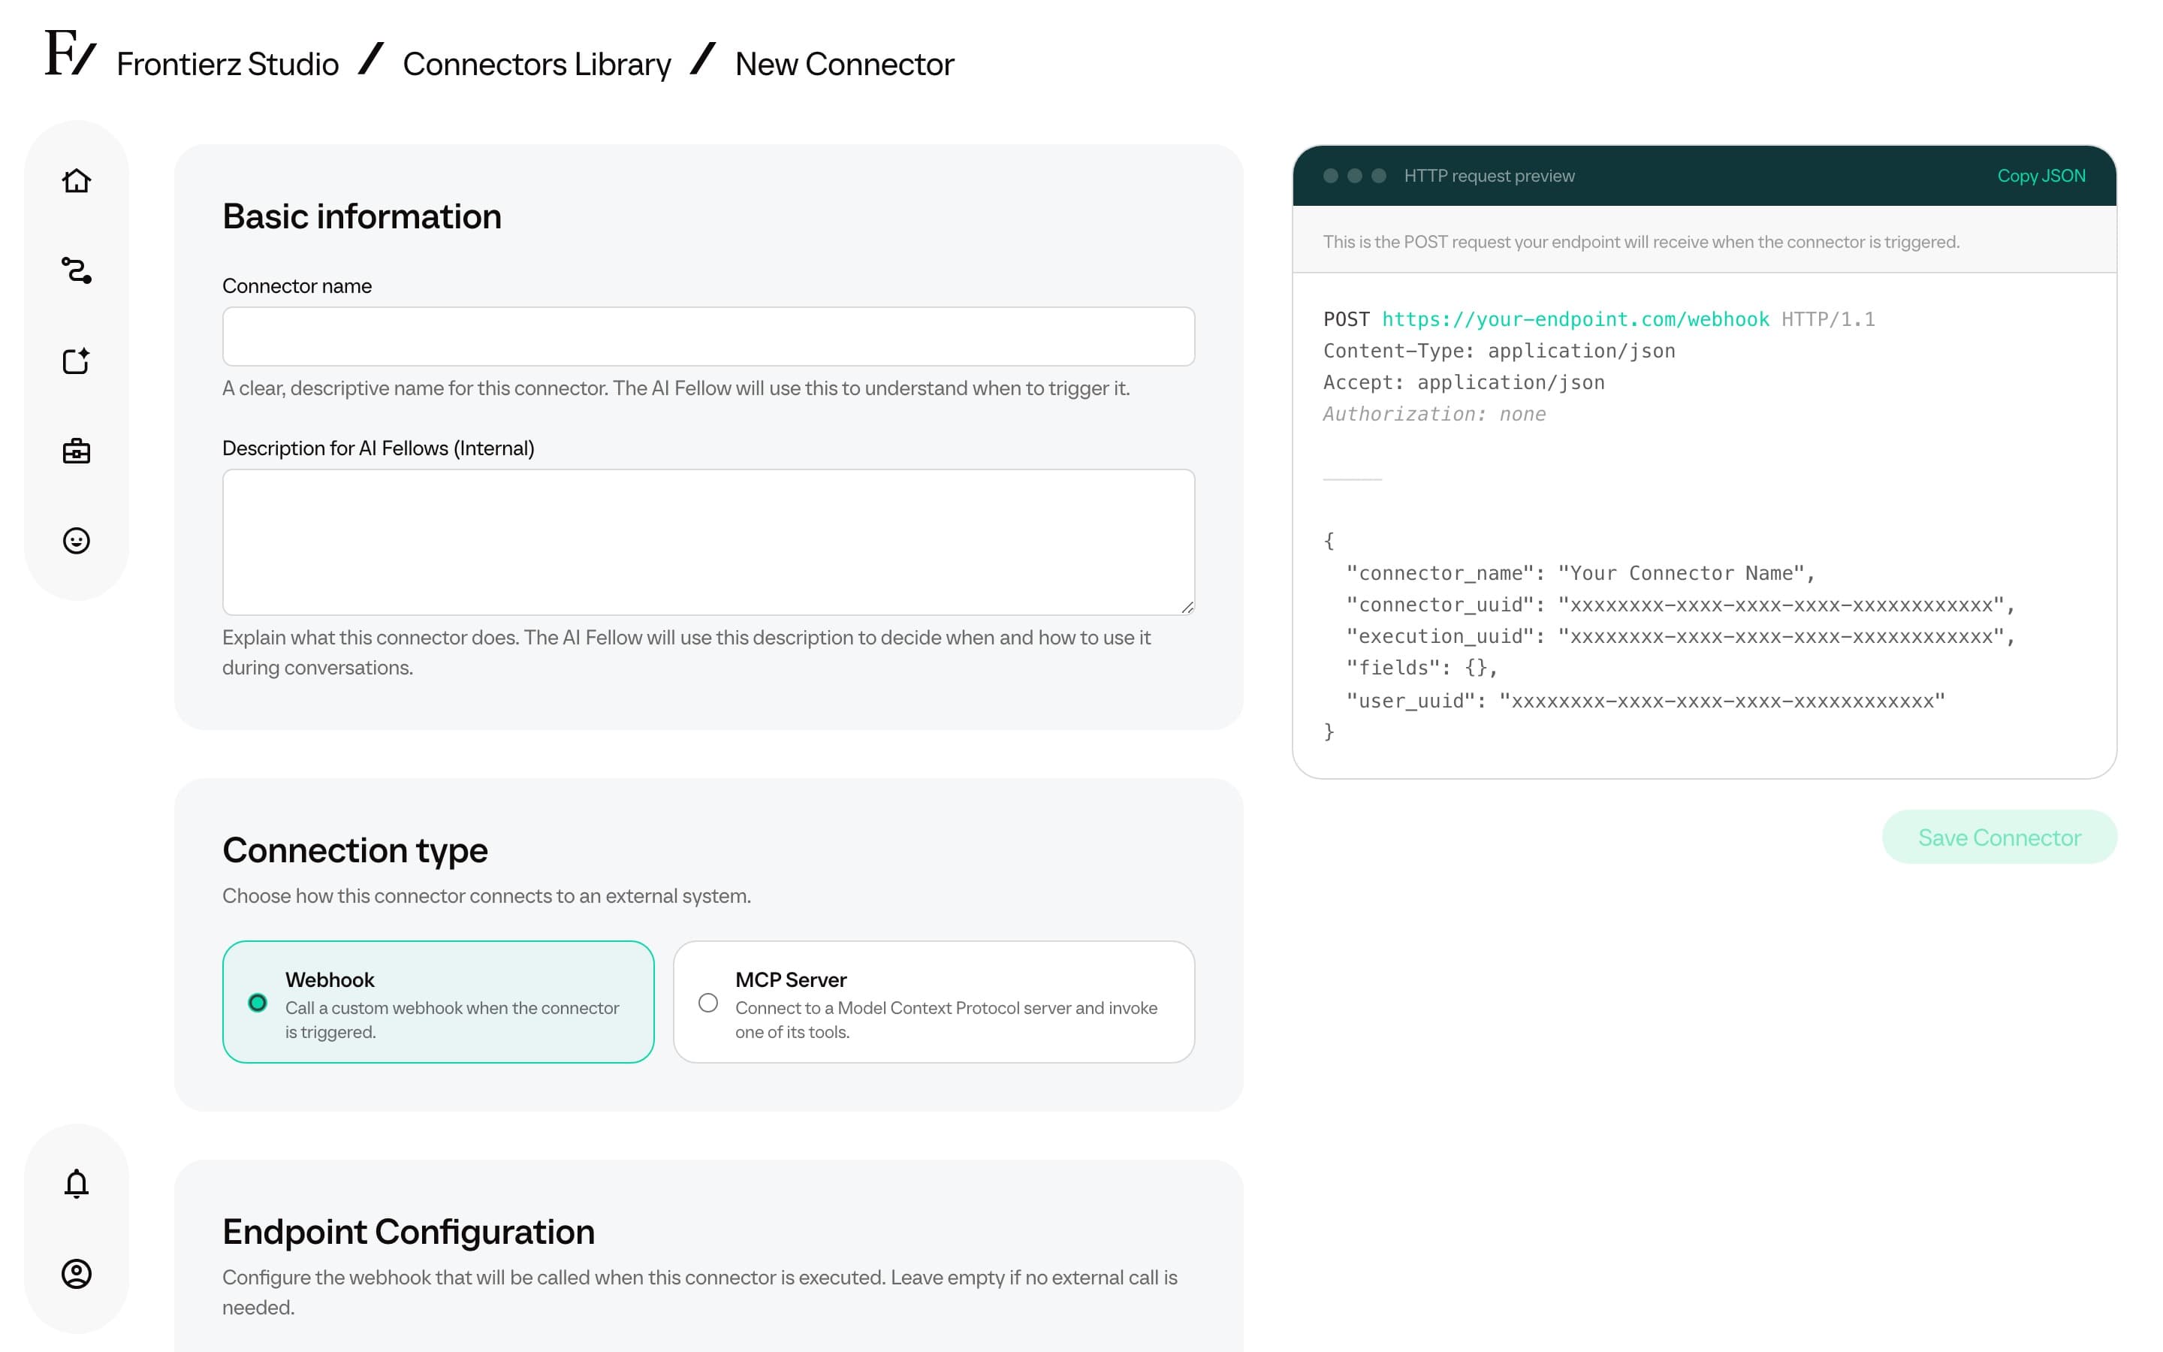Open the Home icon in sidebar
This screenshot has height=1352, width=2163.
pyautogui.click(x=77, y=180)
